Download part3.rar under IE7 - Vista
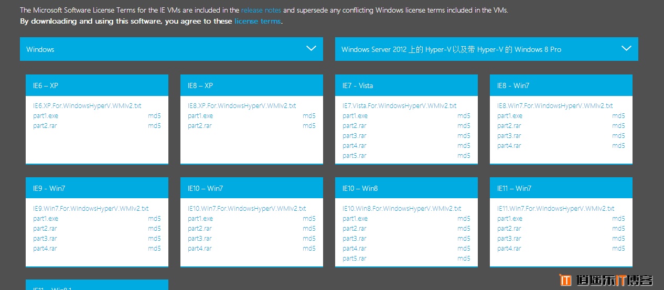Viewport: 664px width, 290px height. click(354, 136)
